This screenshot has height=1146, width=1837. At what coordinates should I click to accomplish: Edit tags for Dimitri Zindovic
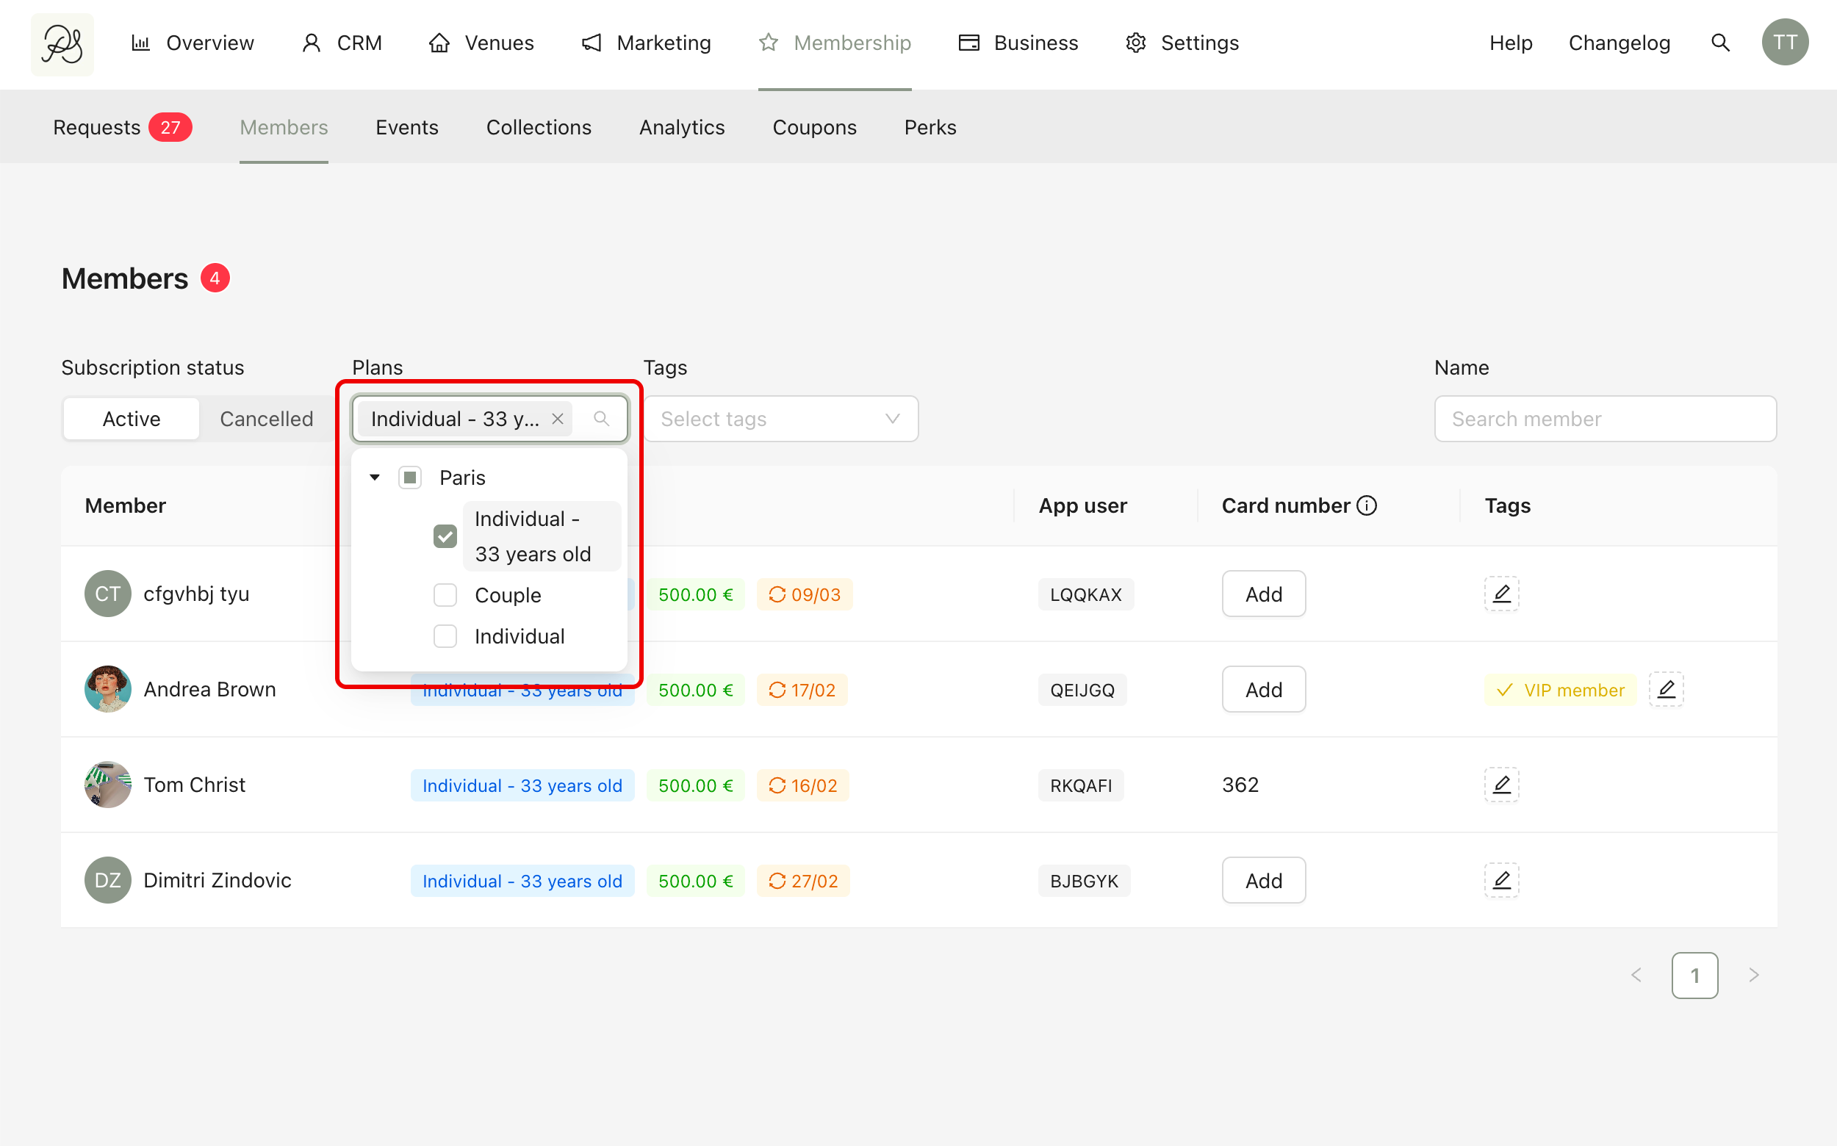[1501, 880]
